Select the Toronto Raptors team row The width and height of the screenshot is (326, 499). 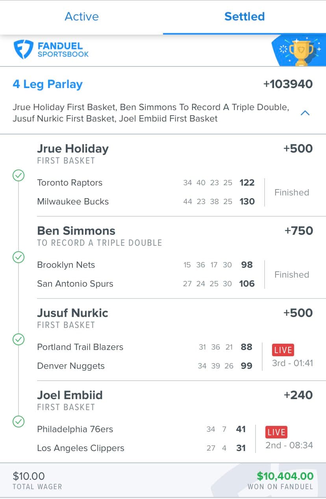70,183
